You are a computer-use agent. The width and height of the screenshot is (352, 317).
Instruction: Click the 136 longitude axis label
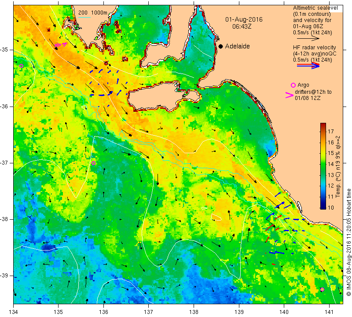coord(103,312)
